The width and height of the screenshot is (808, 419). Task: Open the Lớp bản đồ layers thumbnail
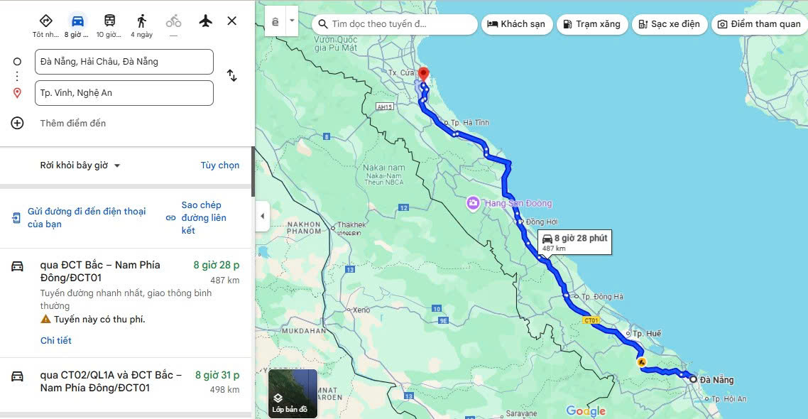[x=293, y=393]
